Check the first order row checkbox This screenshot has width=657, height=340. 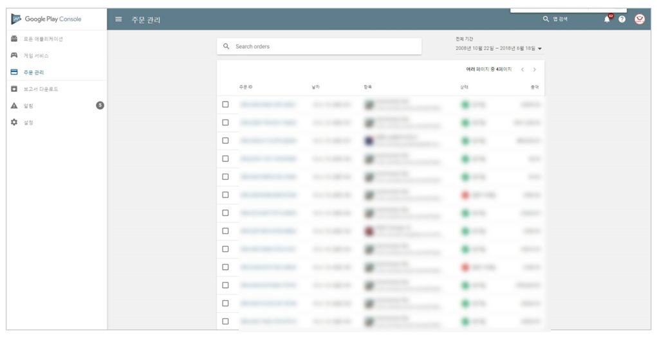[x=225, y=104]
